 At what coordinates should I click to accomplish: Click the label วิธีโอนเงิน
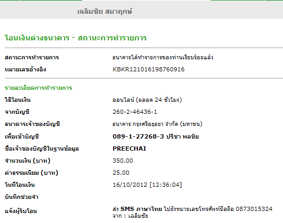point(18,100)
